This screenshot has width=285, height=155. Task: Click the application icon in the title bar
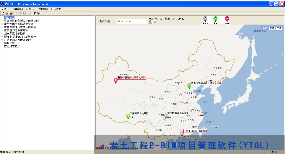point(2,4)
